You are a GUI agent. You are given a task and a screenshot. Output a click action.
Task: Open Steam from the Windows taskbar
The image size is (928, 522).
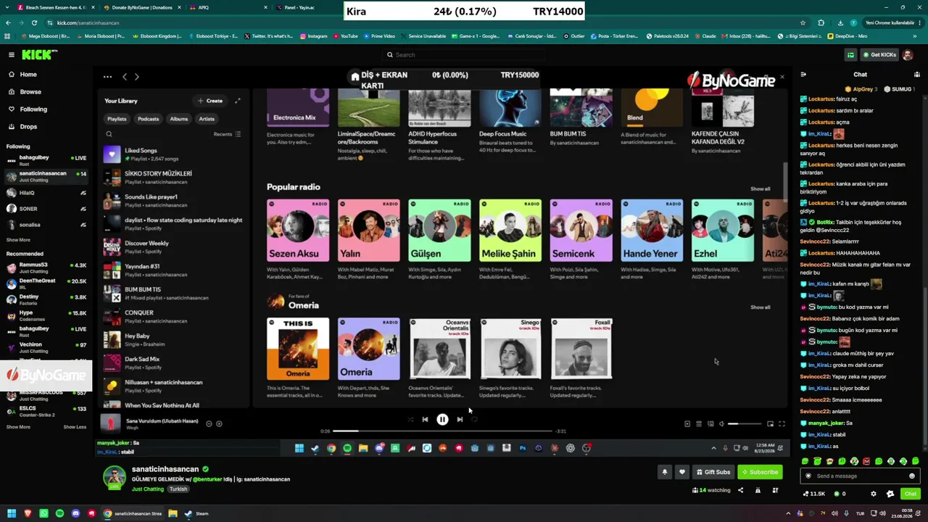pyautogui.click(x=196, y=513)
